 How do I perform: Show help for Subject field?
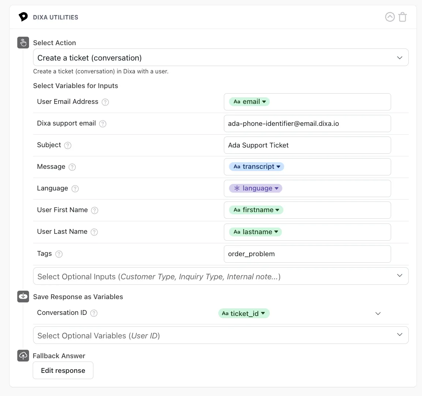[x=68, y=145]
